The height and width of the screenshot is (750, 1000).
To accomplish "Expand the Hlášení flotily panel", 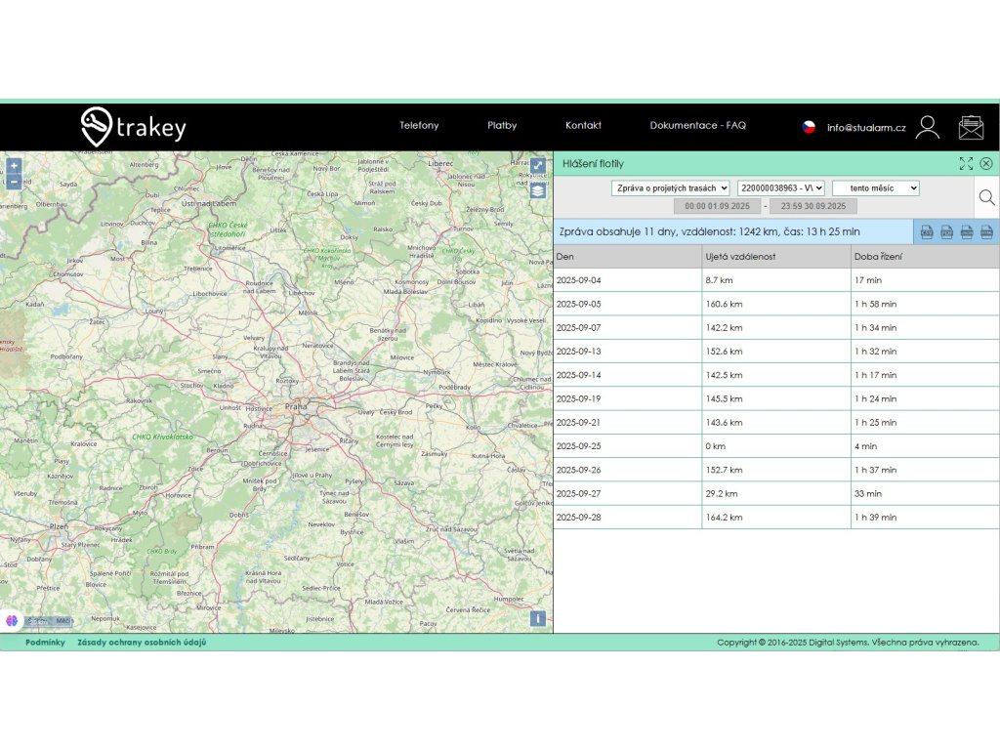I will pos(966,164).
